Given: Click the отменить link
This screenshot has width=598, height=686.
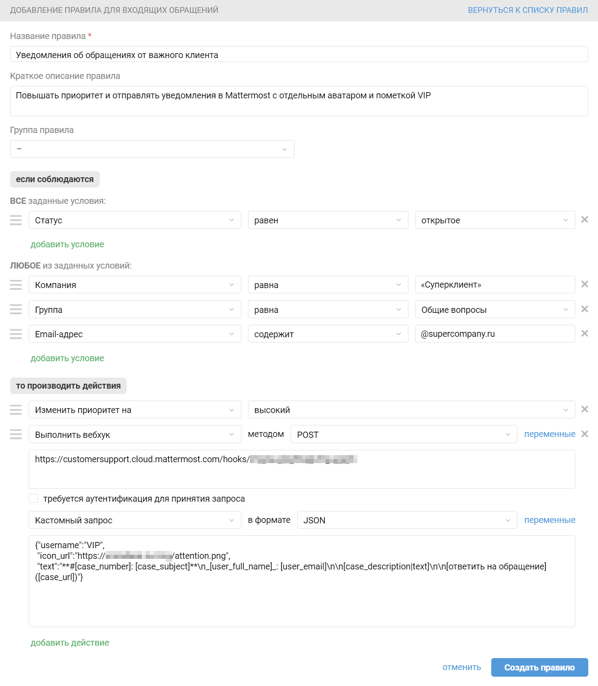Looking at the screenshot, I should (462, 667).
